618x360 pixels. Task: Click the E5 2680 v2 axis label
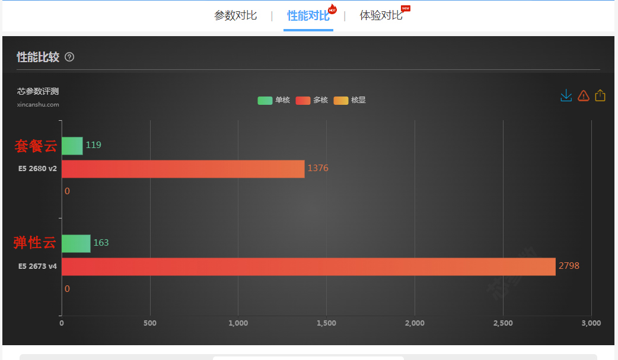[37, 169]
